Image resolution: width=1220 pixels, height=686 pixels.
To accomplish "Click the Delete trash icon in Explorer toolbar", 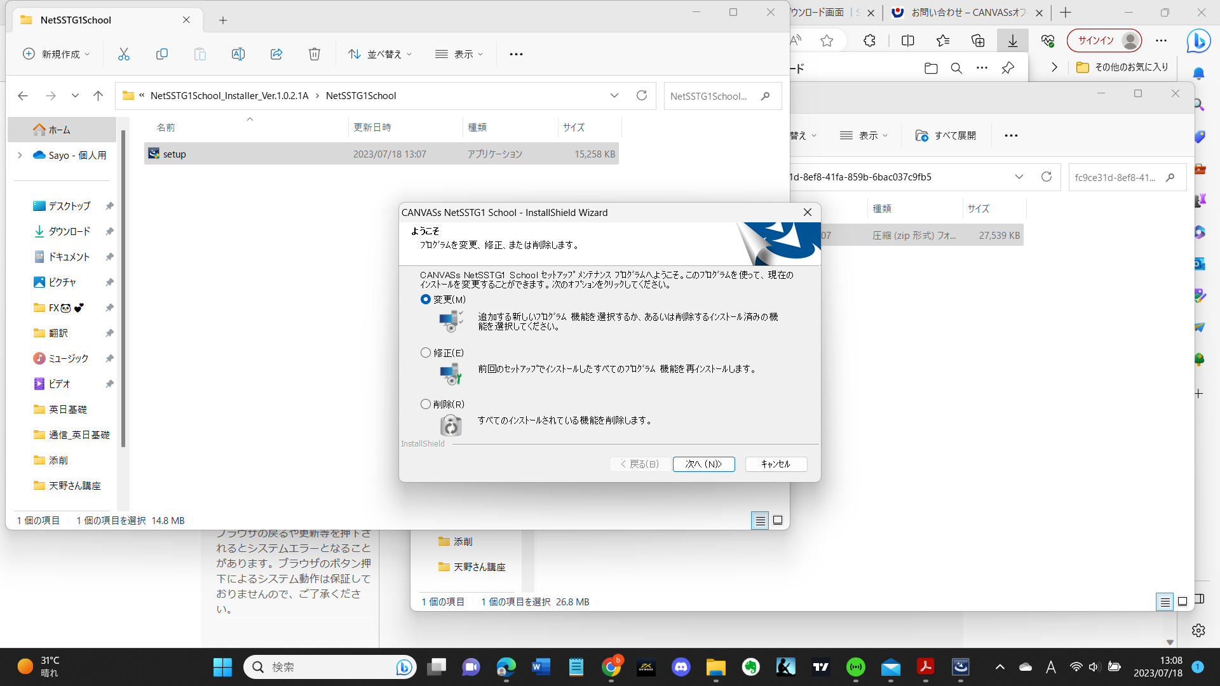I will pyautogui.click(x=315, y=54).
